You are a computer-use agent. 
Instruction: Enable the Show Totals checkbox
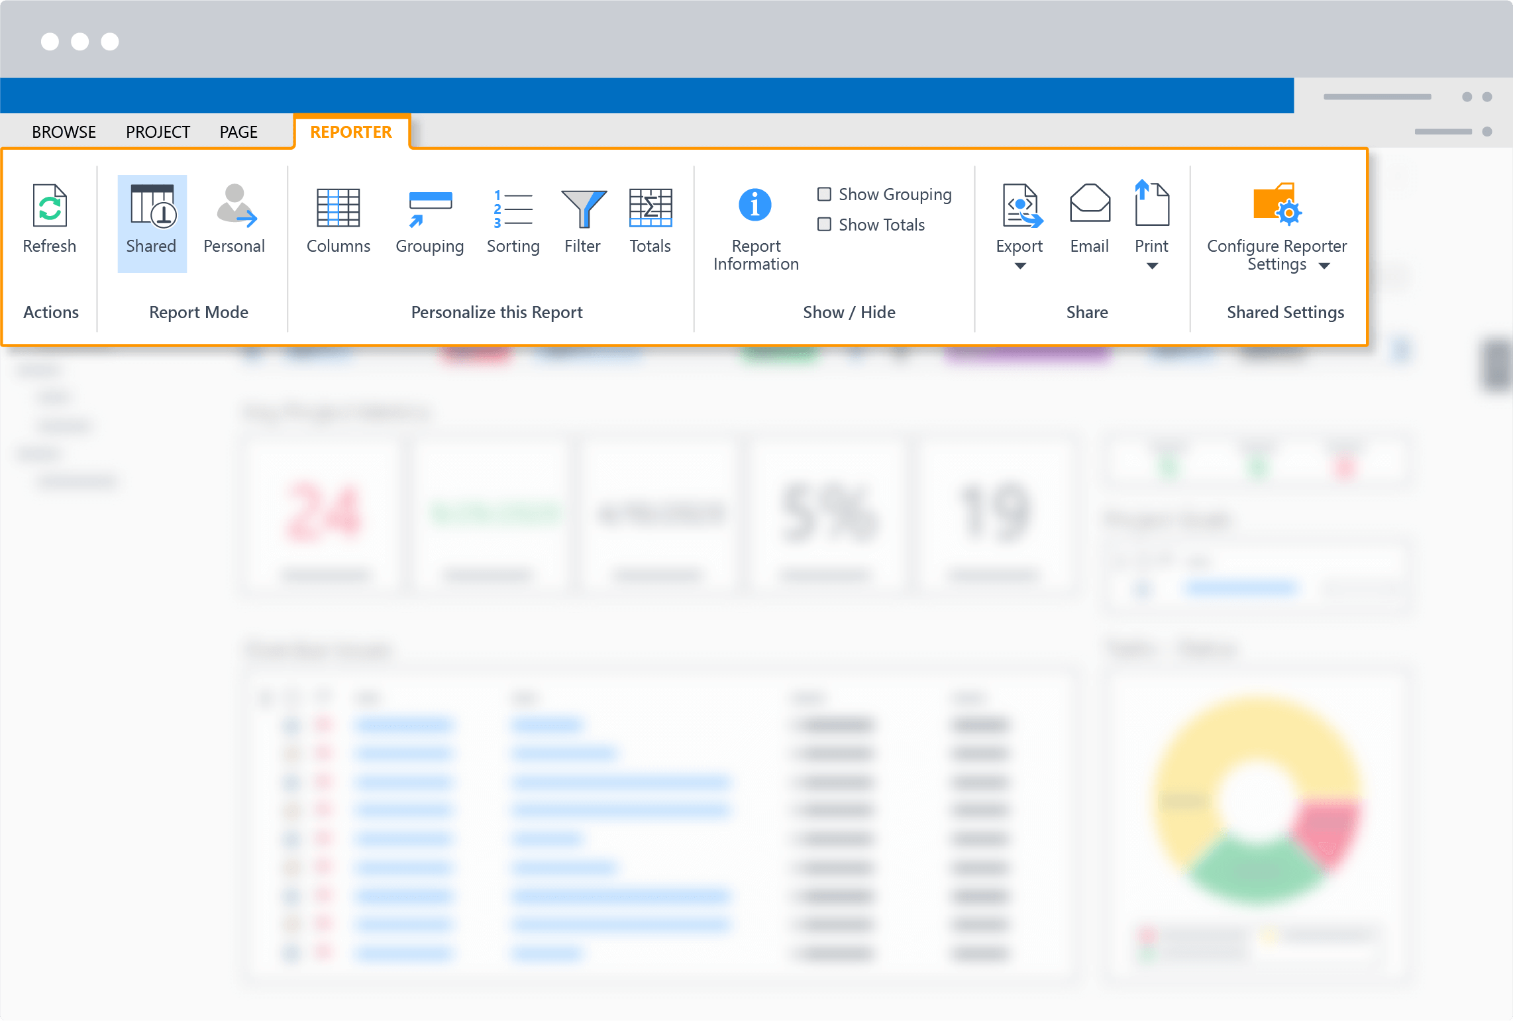[x=824, y=225]
